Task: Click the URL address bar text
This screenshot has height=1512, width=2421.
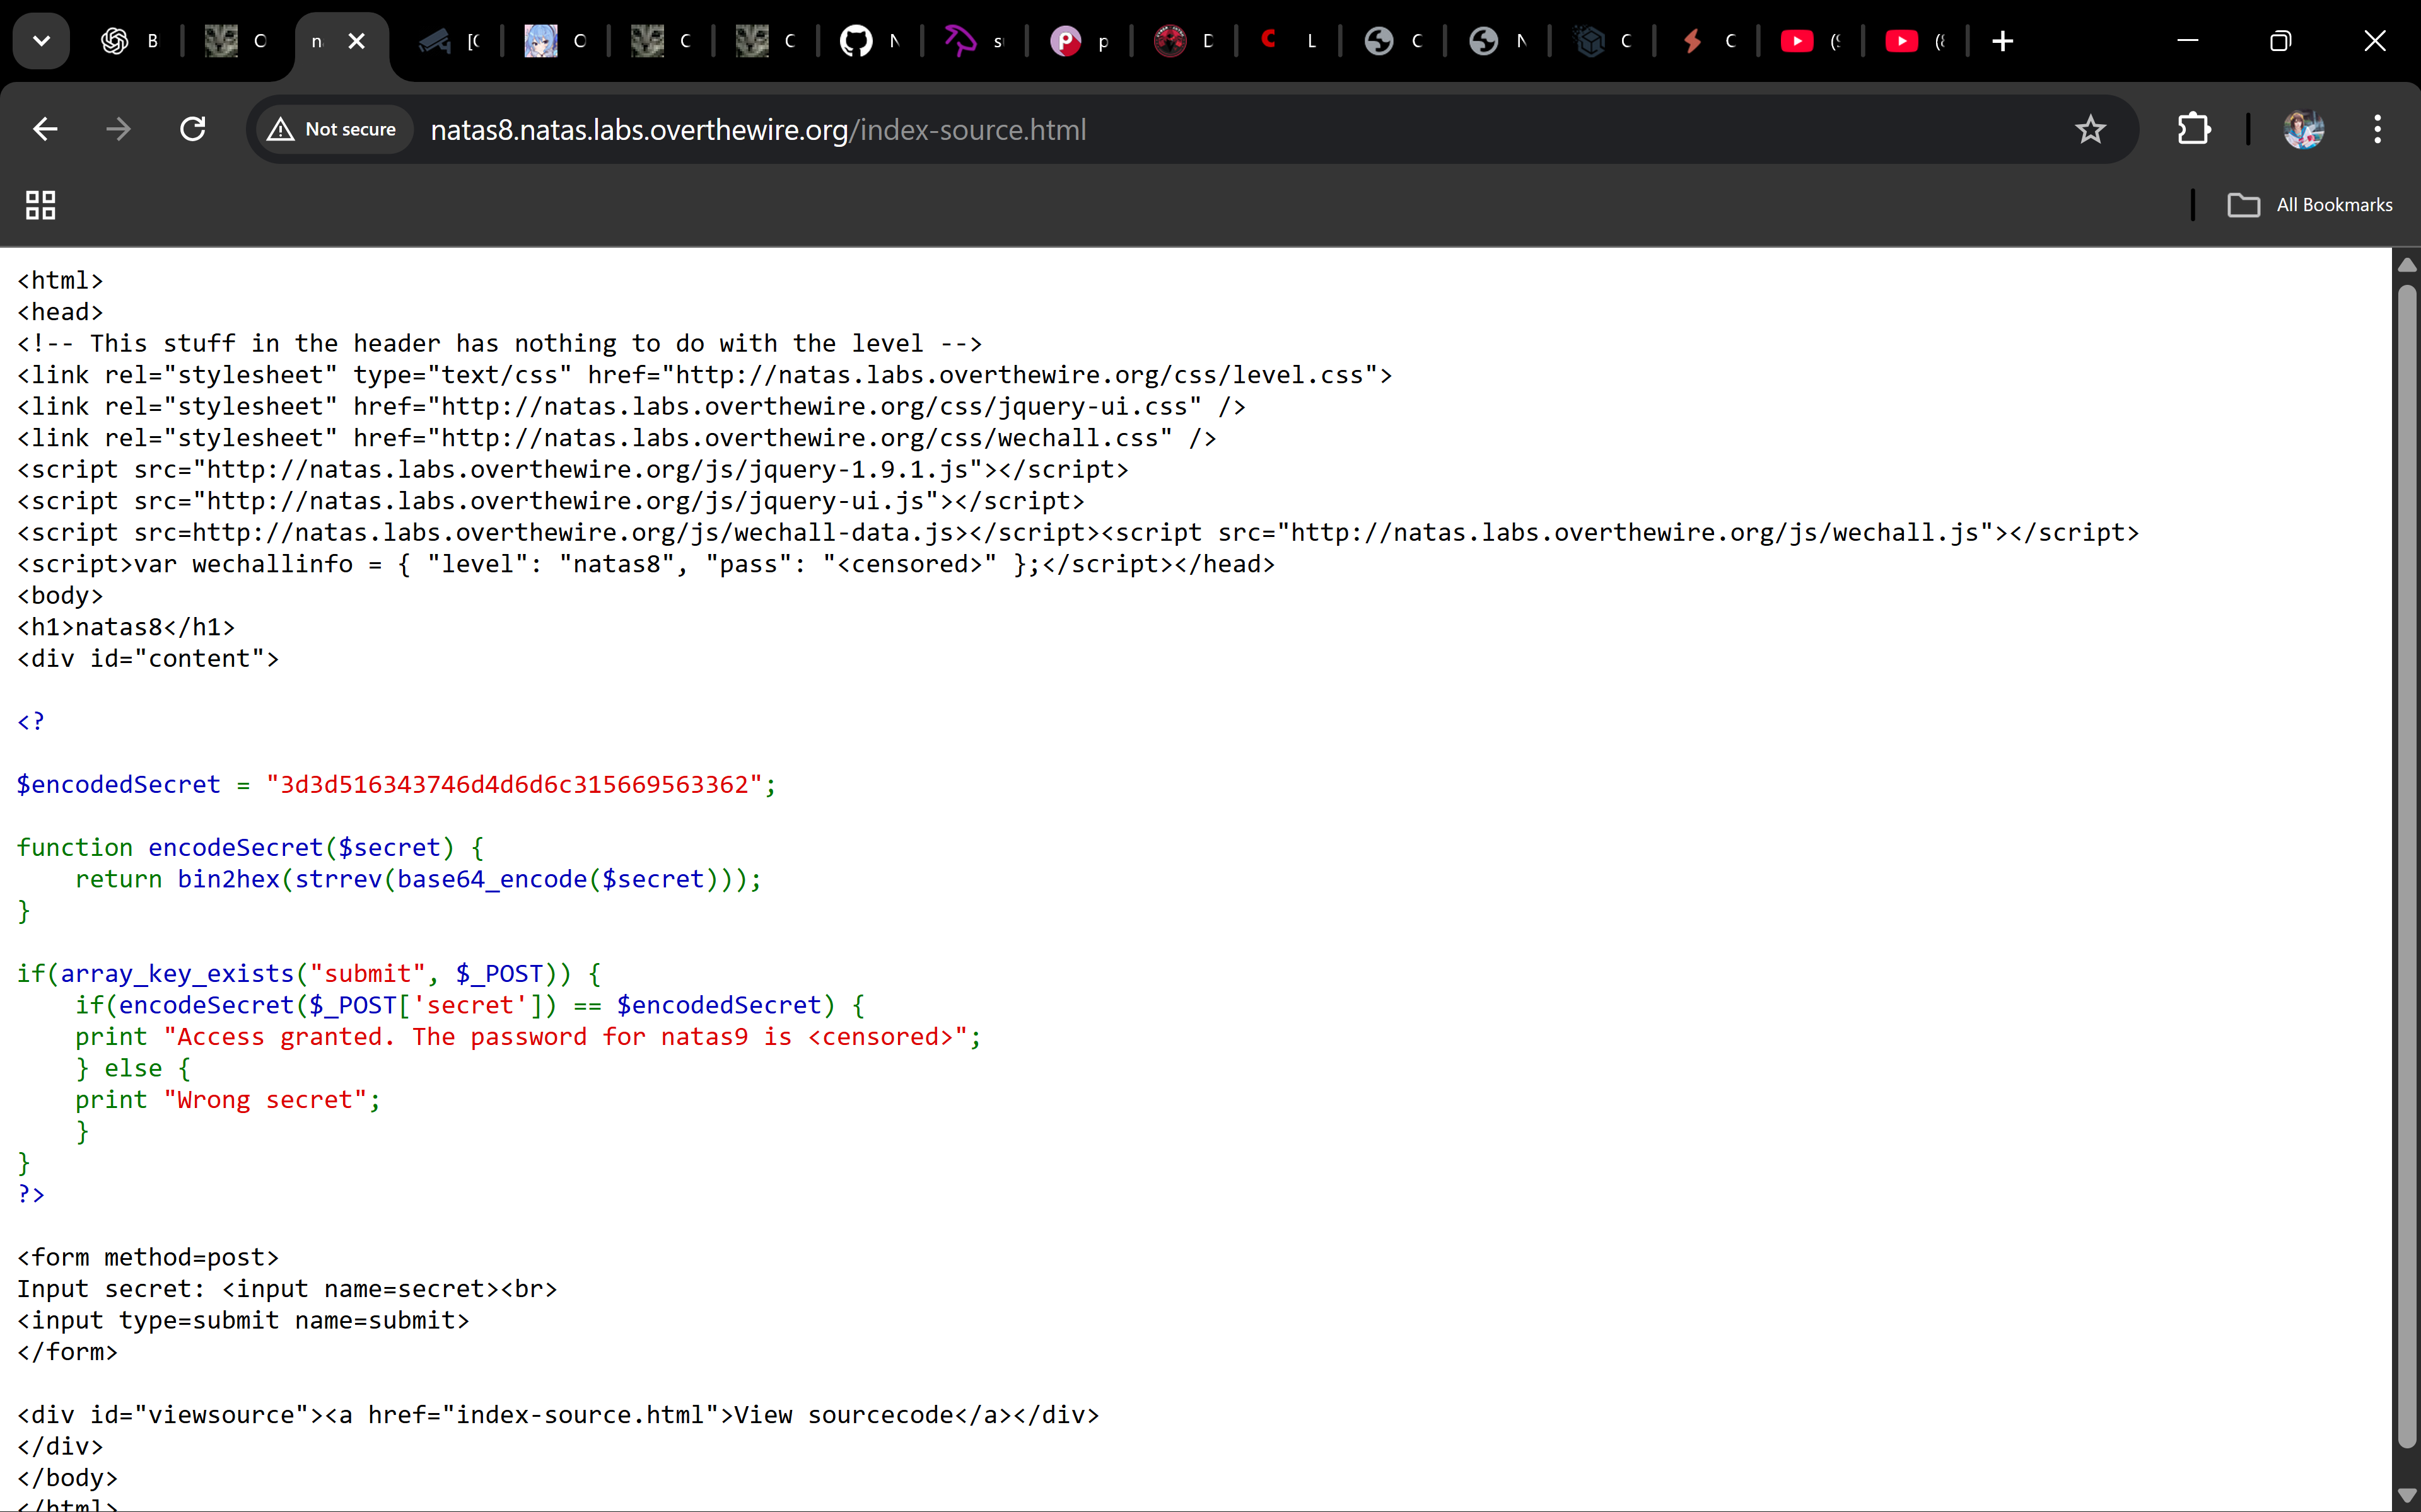Action: pyautogui.click(x=757, y=130)
